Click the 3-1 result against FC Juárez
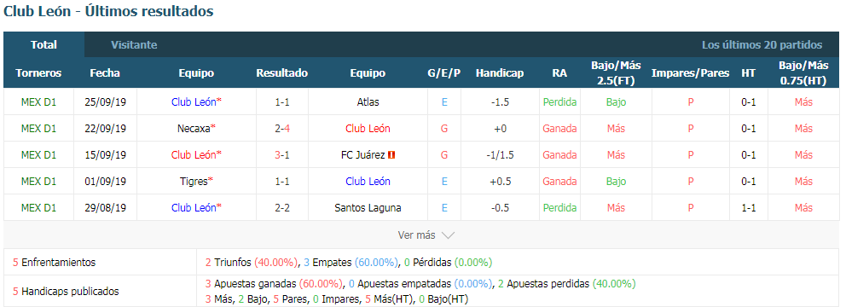 point(282,155)
